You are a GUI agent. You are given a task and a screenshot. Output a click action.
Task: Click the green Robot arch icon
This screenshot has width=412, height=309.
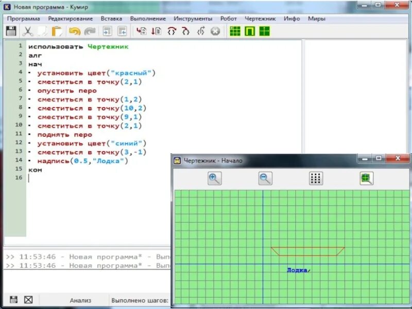(x=250, y=31)
